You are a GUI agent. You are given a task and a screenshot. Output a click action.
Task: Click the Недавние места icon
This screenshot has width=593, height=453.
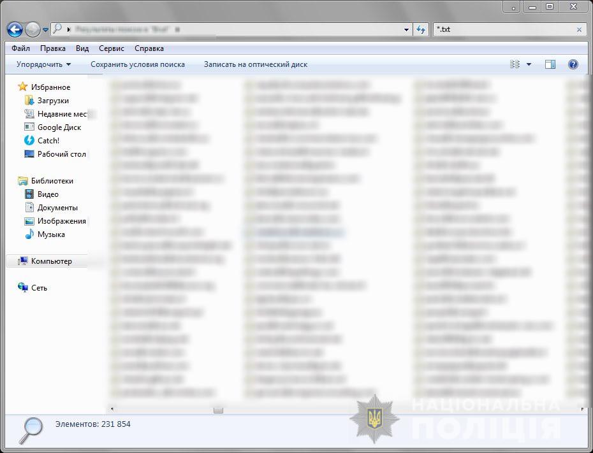coord(29,113)
